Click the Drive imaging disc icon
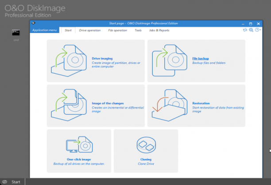Image resolution: width=271 pixels, height=185 pixels. tap(69, 60)
